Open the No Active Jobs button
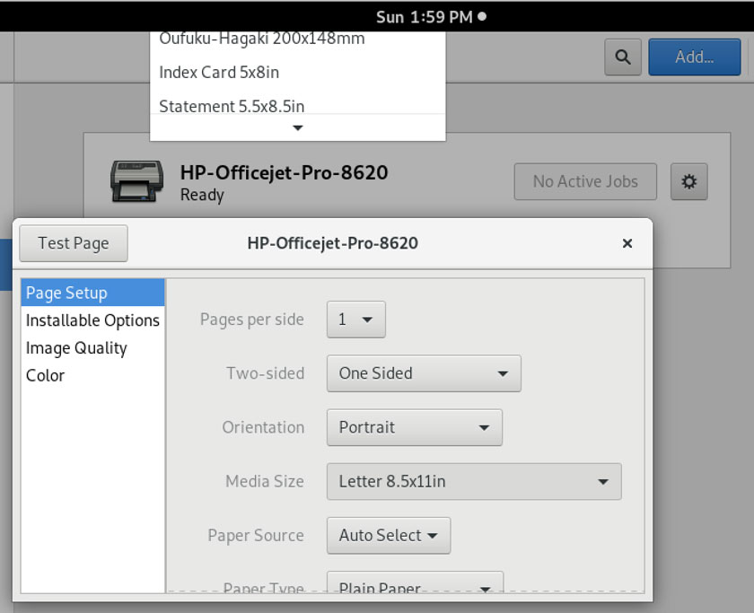754x613 pixels. click(585, 181)
